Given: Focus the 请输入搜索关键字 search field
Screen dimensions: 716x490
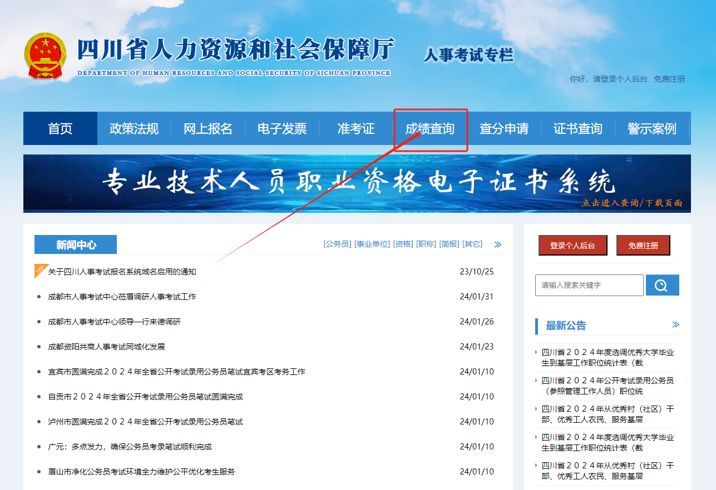Looking at the screenshot, I should click(x=589, y=285).
